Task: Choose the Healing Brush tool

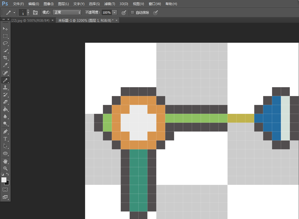Action: point(5,73)
